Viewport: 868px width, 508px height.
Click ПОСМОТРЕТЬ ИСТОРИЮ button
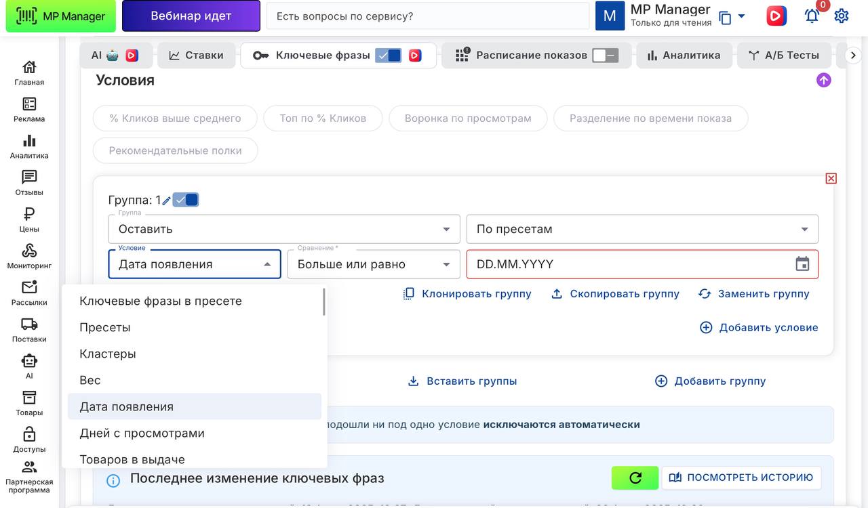tap(741, 478)
